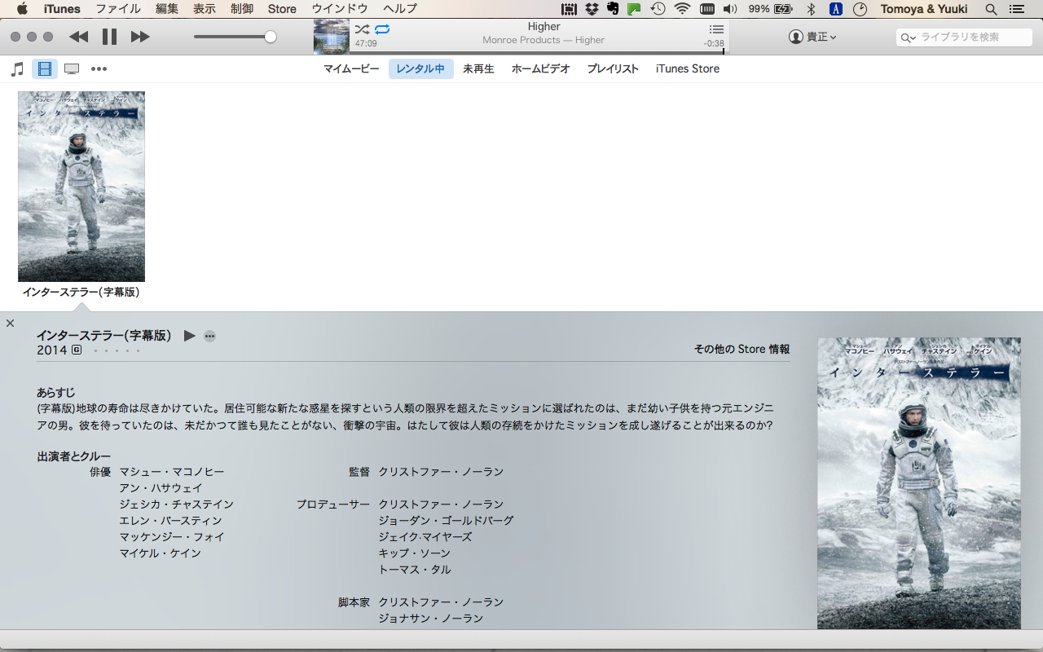Click actor マシュー・マコノヒー

tap(171, 472)
